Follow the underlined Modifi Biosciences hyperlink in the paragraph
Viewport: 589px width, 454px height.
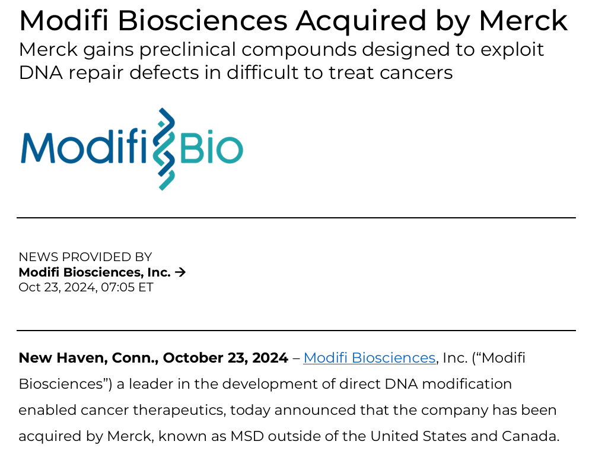369,358
